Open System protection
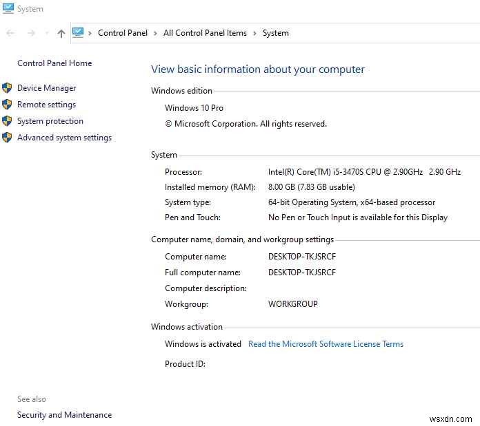This screenshot has width=480, height=426. (x=50, y=121)
